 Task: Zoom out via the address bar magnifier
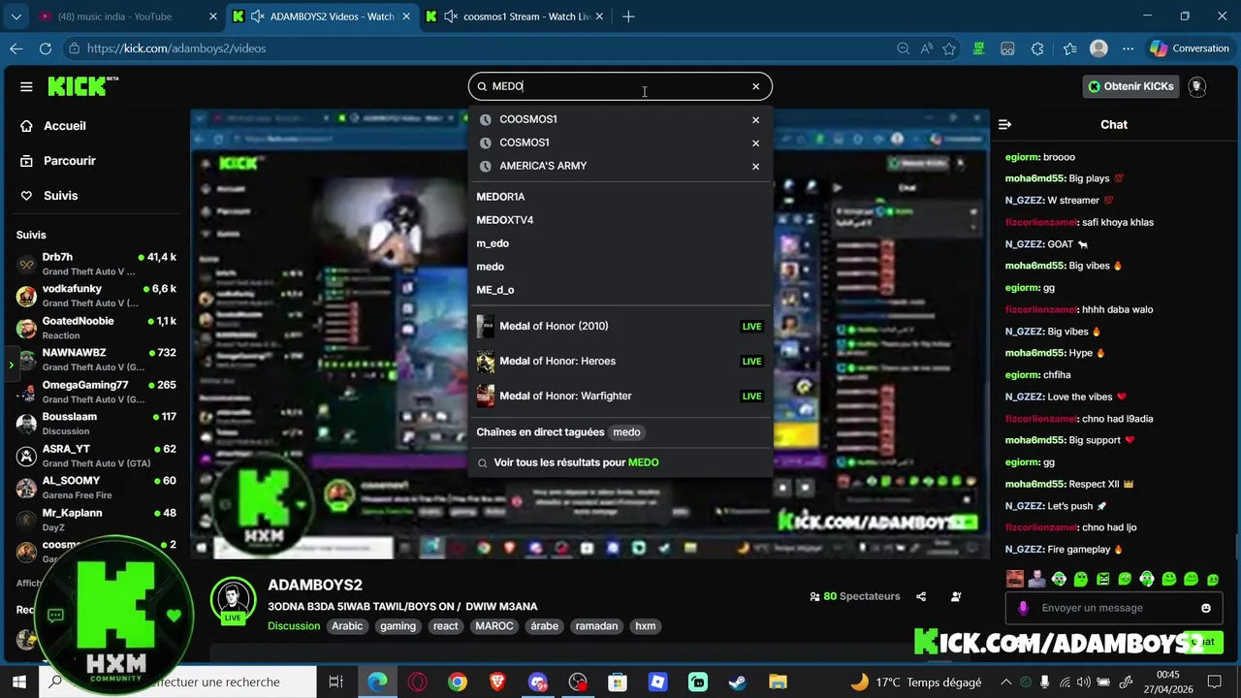click(903, 48)
